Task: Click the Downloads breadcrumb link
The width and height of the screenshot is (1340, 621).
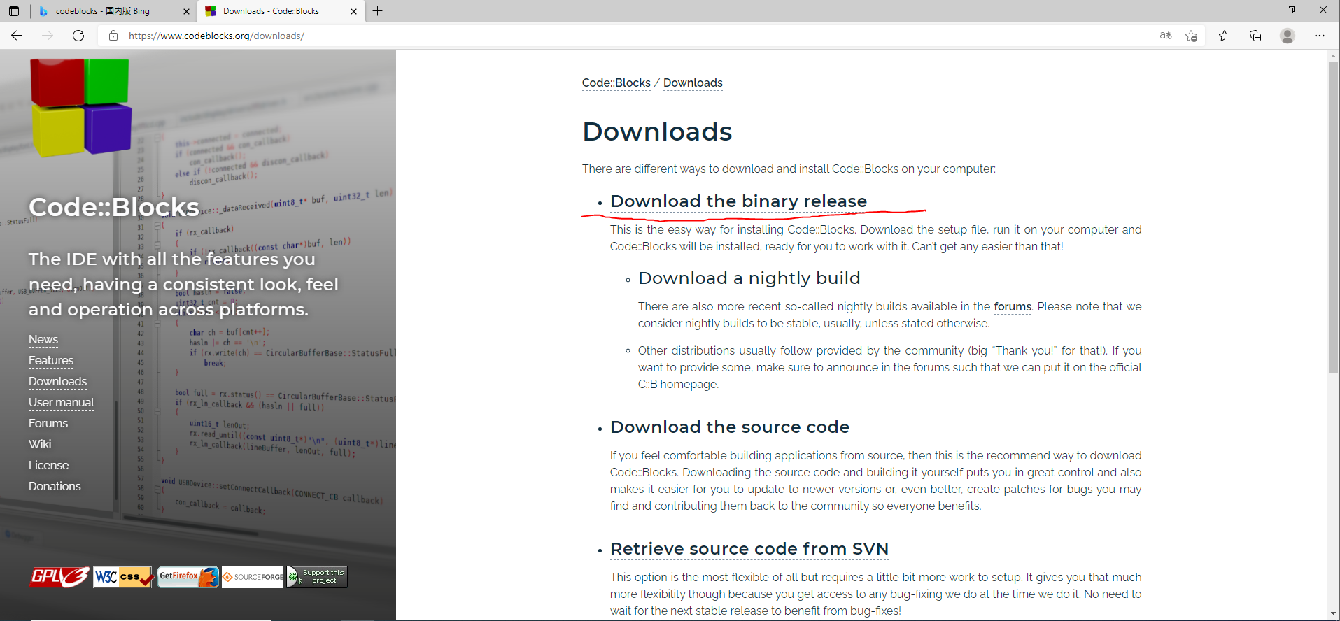Action: coord(693,83)
